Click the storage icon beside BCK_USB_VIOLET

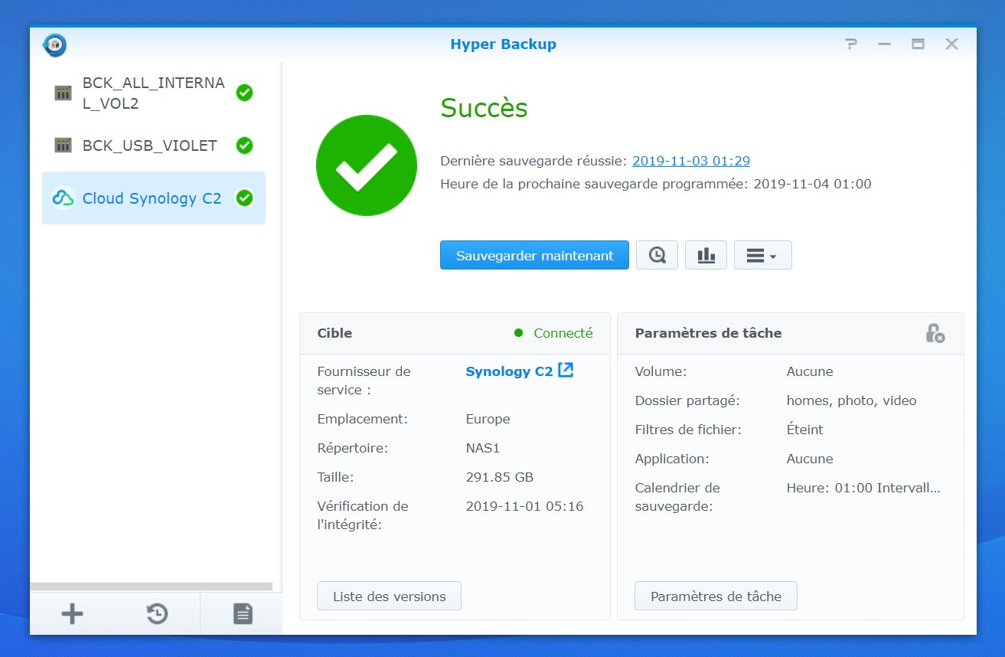click(63, 145)
